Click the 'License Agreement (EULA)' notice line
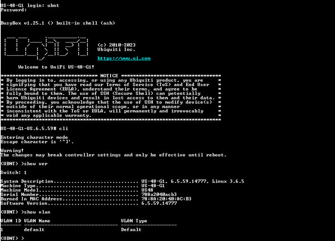 click(102, 89)
